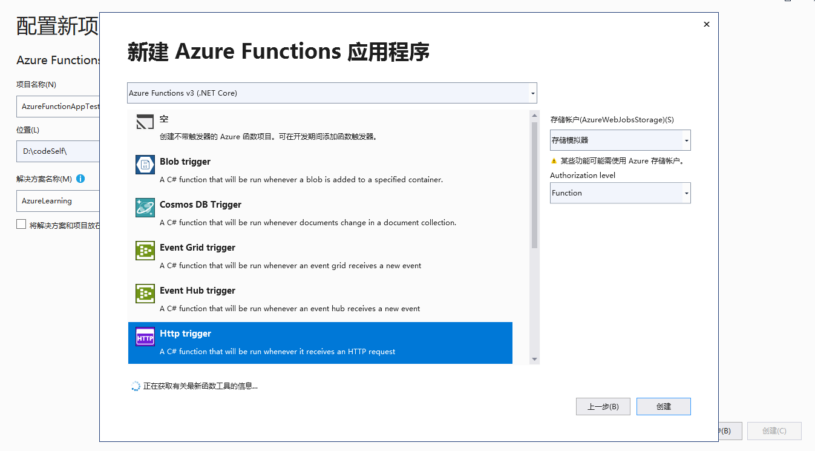Click the Blob trigger template icon

point(145,165)
